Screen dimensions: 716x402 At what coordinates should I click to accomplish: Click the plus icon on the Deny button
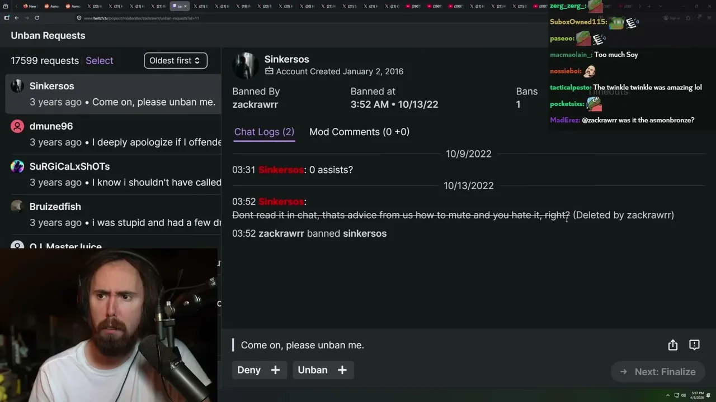coord(275,370)
